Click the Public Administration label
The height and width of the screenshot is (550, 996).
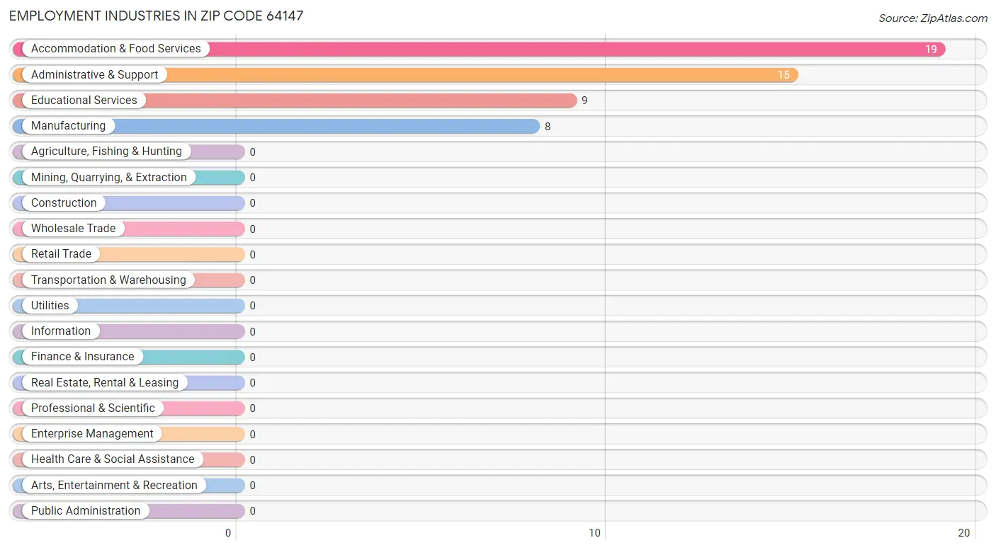tap(86, 510)
